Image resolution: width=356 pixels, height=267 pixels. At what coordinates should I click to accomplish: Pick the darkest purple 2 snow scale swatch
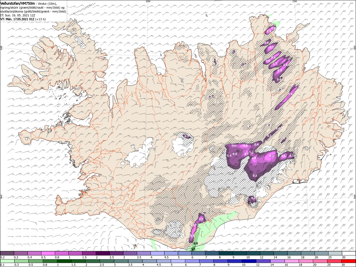click(102, 253)
